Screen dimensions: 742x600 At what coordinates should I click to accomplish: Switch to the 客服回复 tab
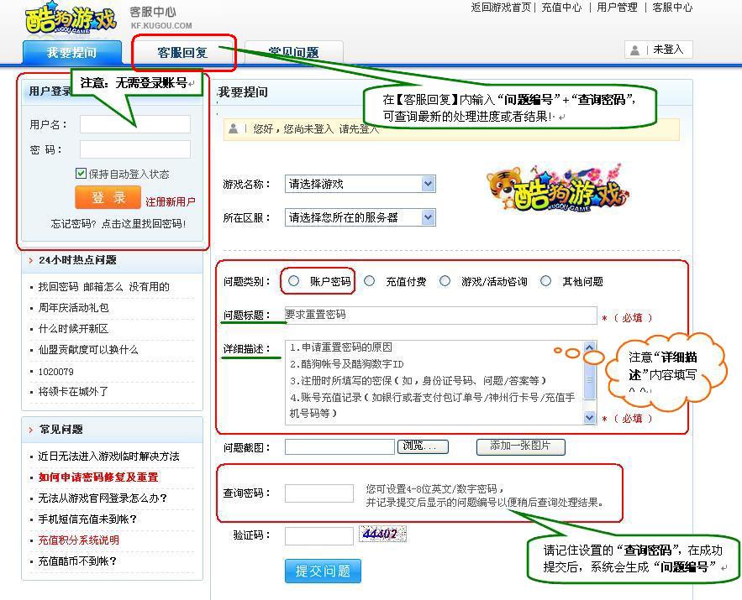182,52
